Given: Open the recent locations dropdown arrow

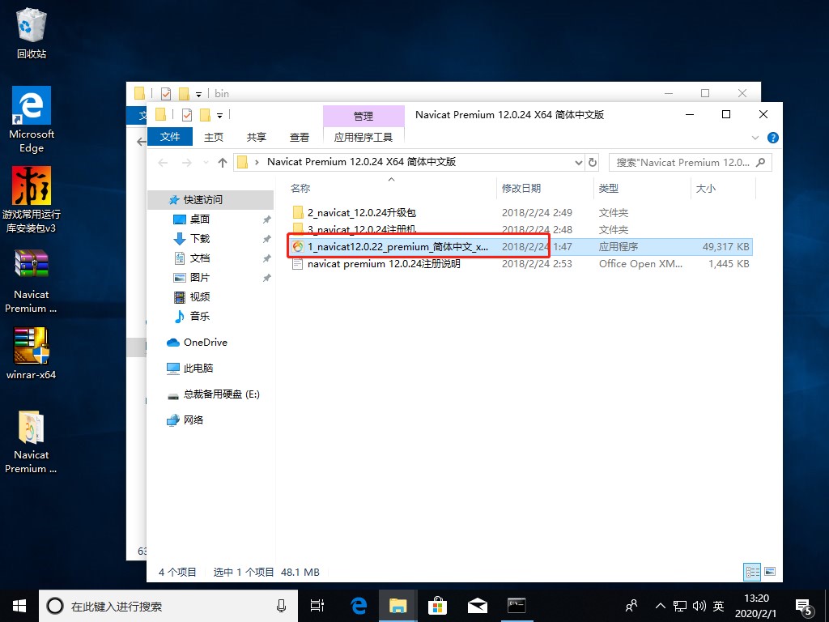Looking at the screenshot, I should pyautogui.click(x=206, y=162).
